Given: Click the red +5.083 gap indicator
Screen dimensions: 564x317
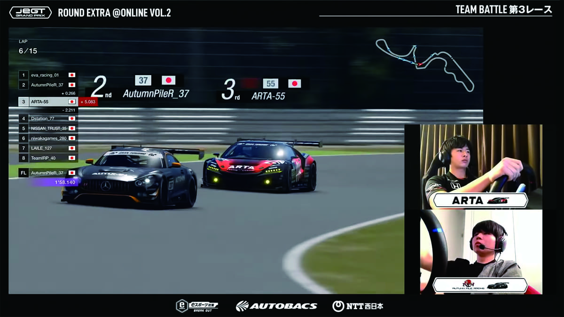Looking at the screenshot, I should tap(88, 101).
